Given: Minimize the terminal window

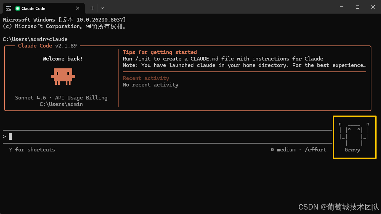Looking at the screenshot, I should click(342, 7).
